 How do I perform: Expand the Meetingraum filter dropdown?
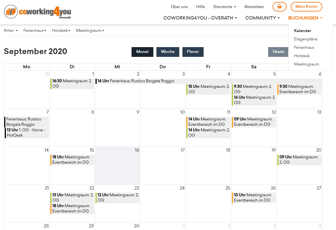coord(90,30)
